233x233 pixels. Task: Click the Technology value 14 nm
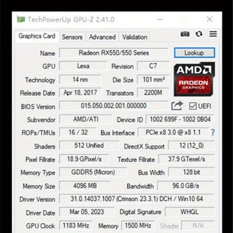(80, 80)
